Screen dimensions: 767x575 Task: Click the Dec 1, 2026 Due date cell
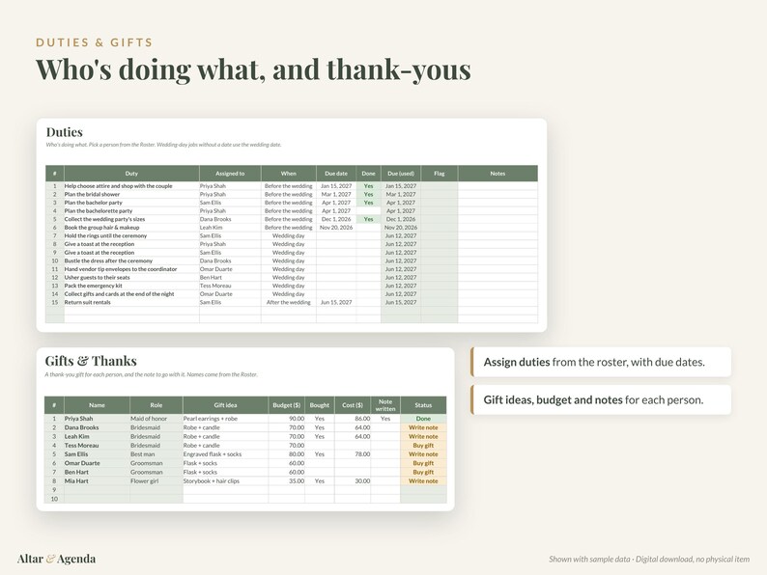point(336,219)
